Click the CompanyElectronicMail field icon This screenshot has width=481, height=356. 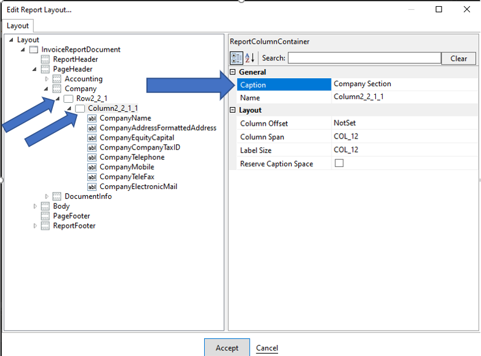(x=92, y=187)
